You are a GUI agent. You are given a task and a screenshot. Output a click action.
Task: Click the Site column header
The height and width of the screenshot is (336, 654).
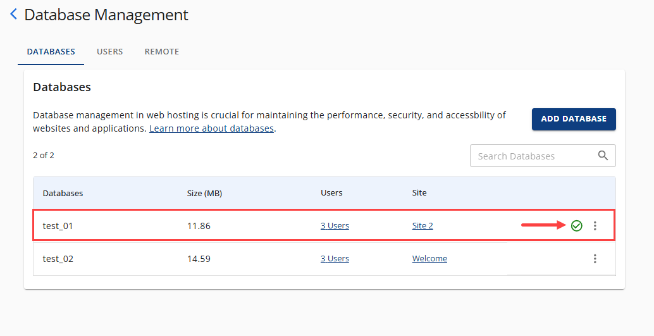419,193
